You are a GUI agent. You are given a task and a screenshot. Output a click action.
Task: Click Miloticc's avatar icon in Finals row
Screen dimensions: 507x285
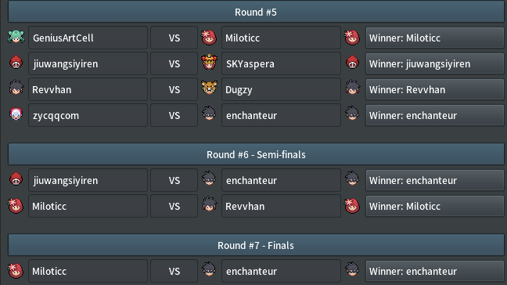pyautogui.click(x=16, y=271)
